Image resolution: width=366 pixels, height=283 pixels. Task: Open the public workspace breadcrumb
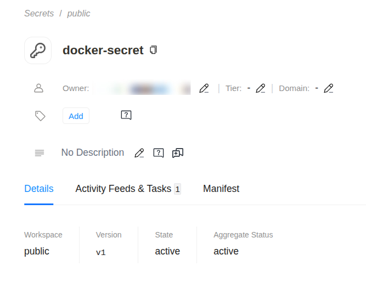pos(78,13)
